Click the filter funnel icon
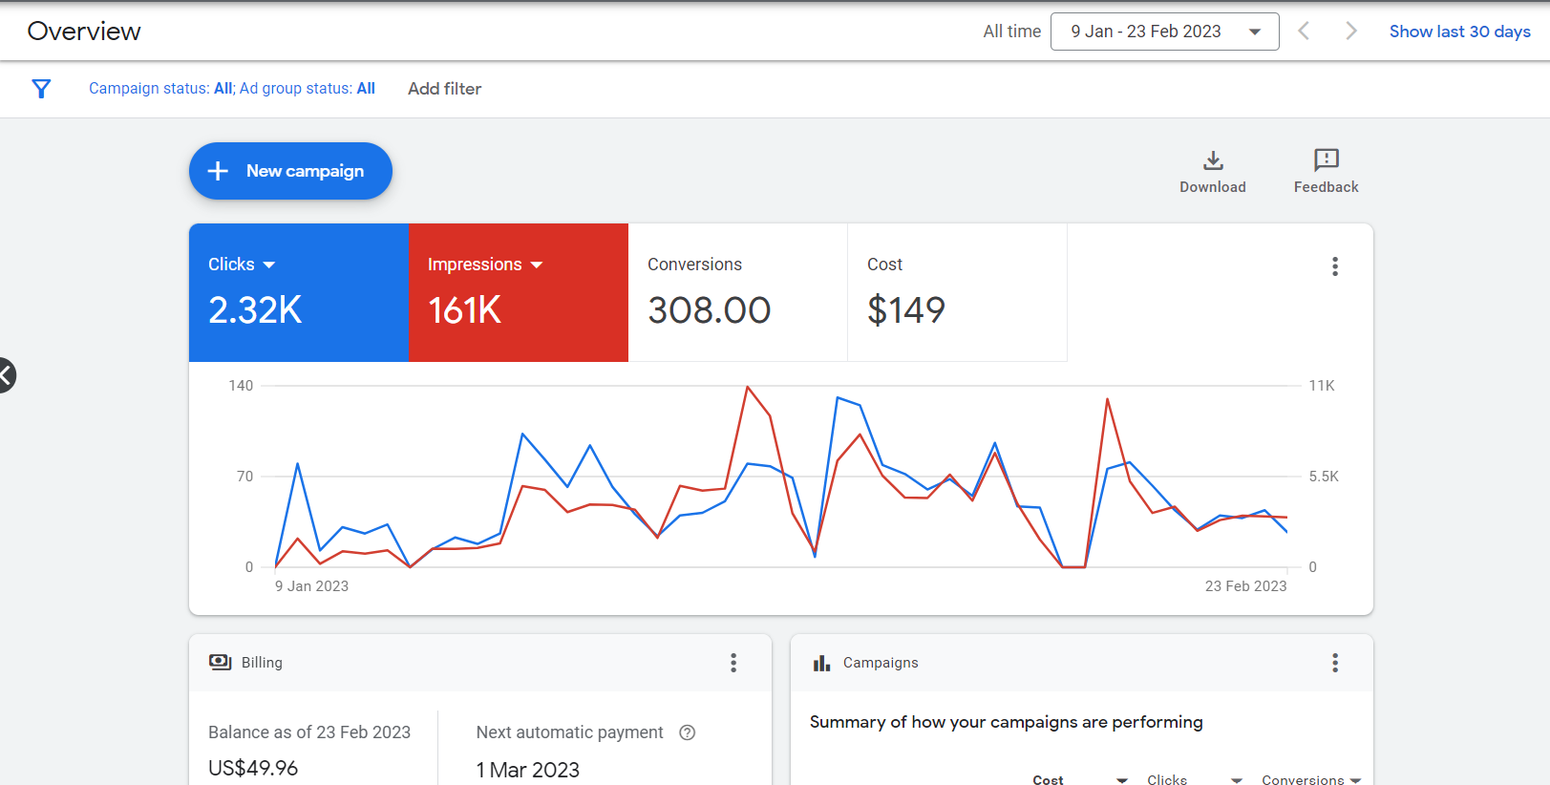The image size is (1550, 785). tap(41, 89)
